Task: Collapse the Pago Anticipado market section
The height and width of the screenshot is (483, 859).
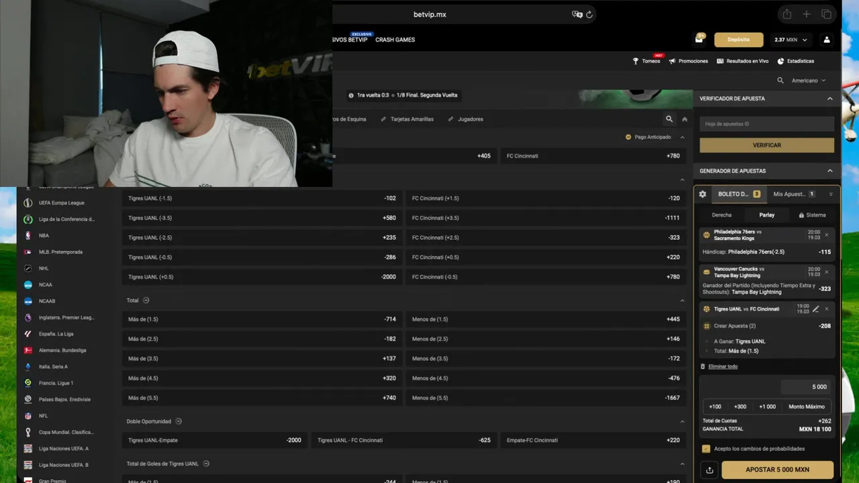Action: pos(683,137)
